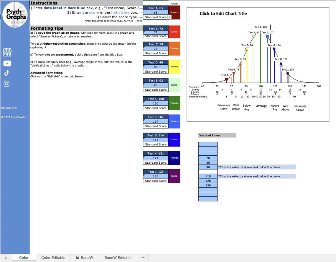Visit the YouTube channel icon in sidebar
The width and height of the screenshot is (336, 262).
point(7,63)
